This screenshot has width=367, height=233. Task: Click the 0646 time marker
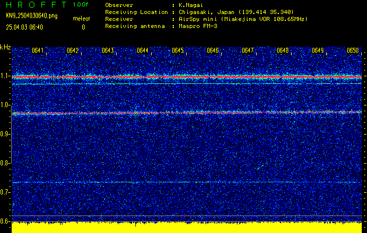pyautogui.click(x=212, y=51)
